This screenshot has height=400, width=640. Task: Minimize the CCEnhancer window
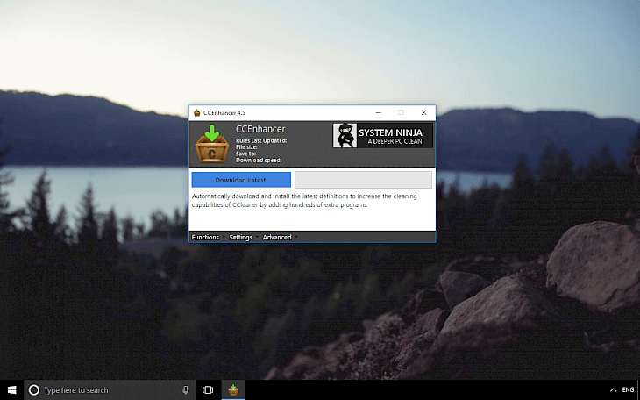(379, 113)
